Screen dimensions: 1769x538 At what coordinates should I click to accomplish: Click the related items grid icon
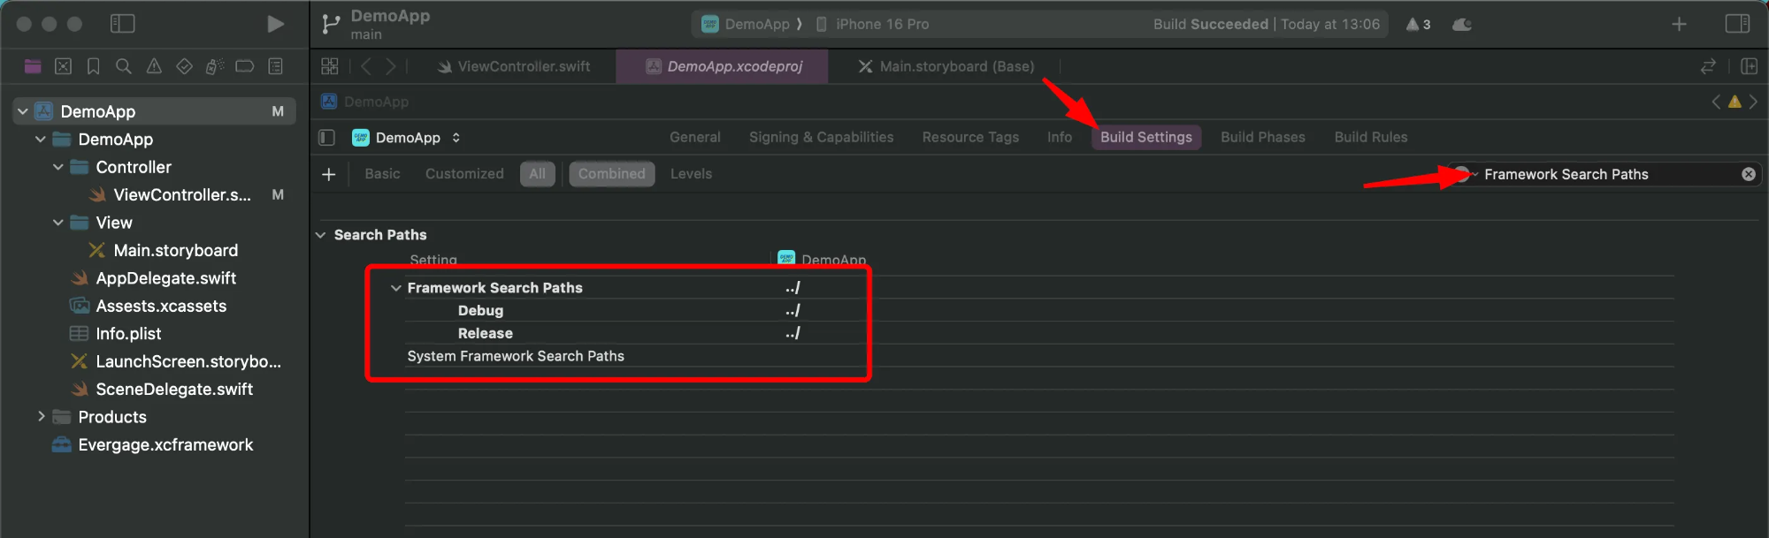[x=330, y=66]
